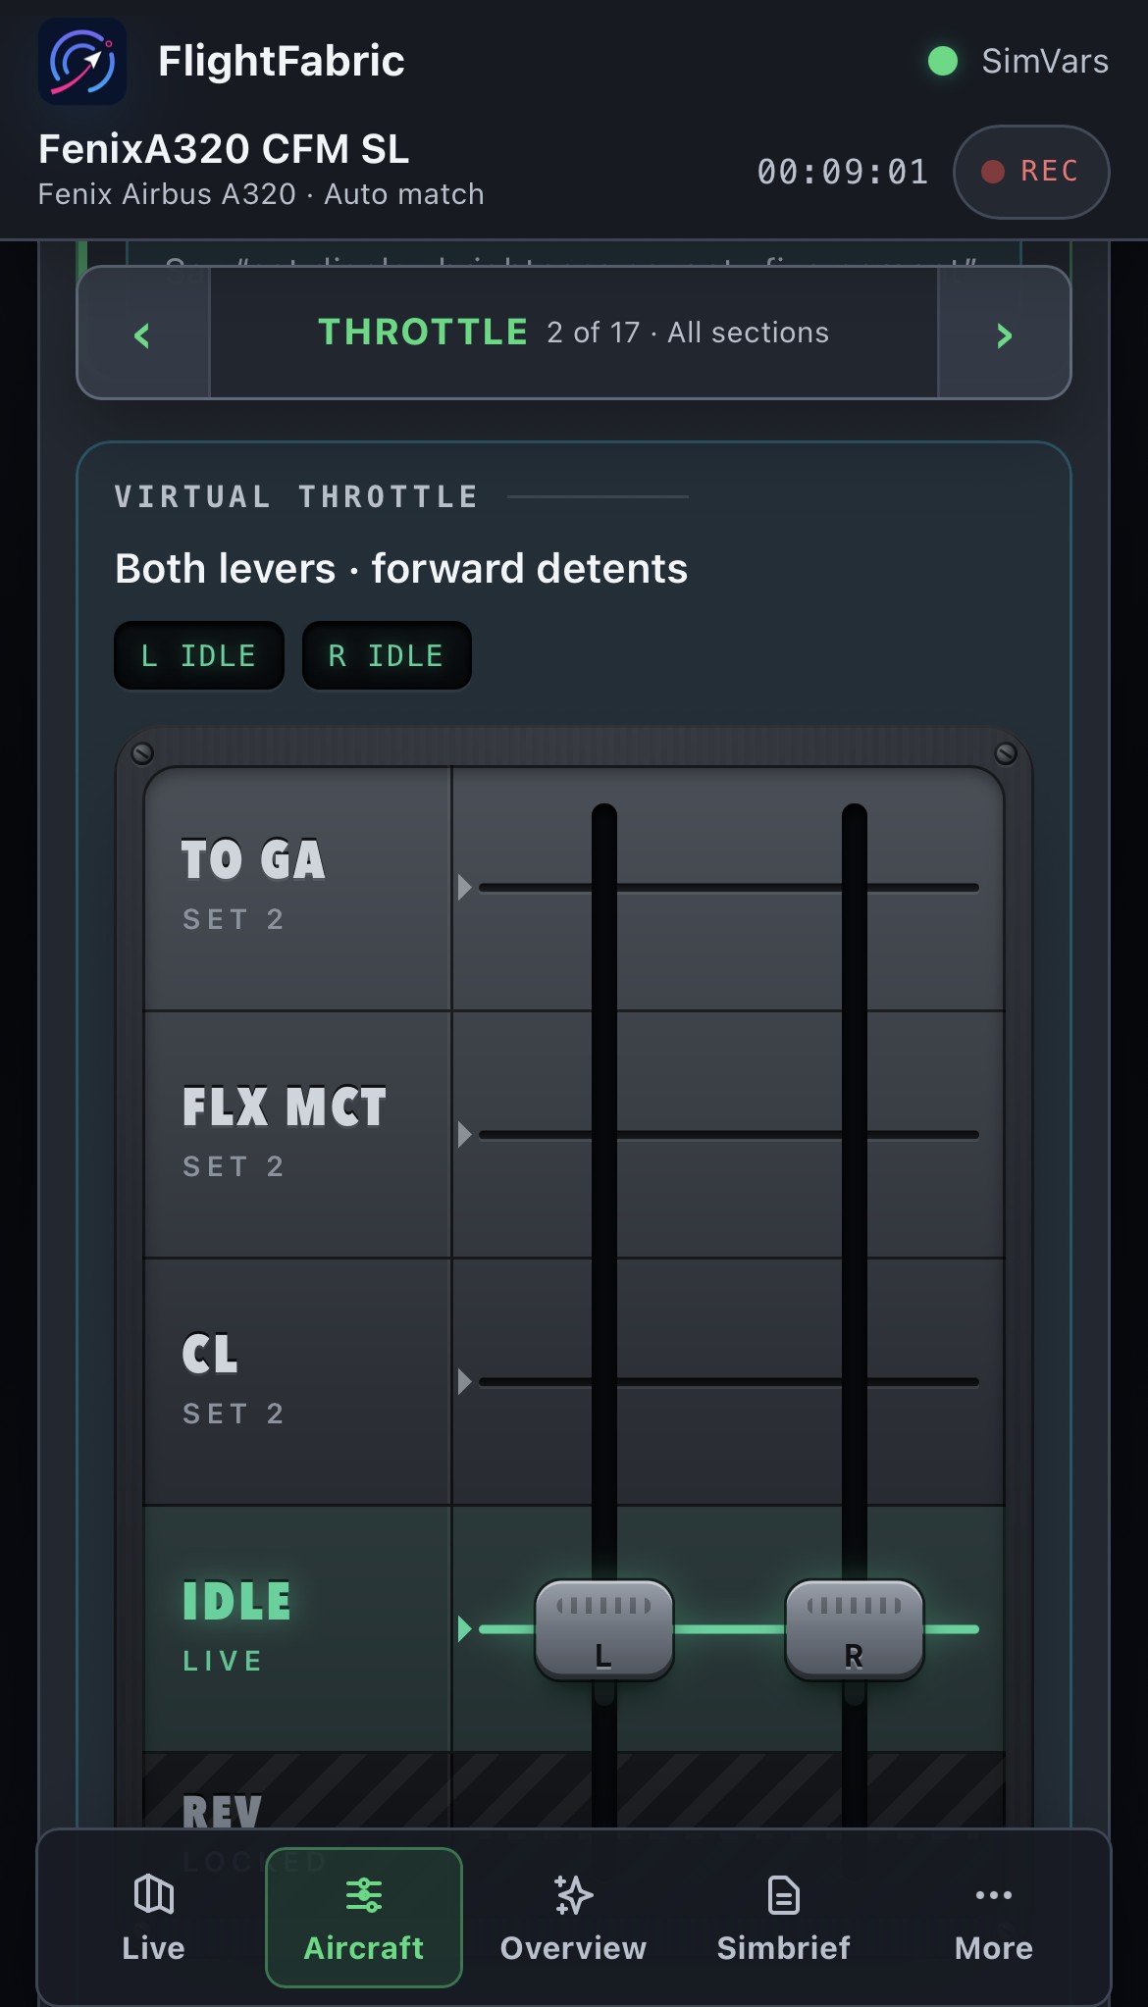This screenshot has width=1148, height=2007.
Task: Click the VIRTUAL THROTTLE heading
Action: coord(296,496)
